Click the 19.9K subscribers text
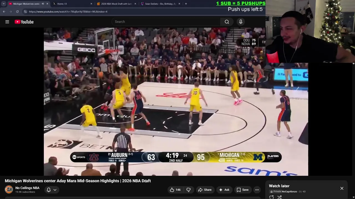This screenshot has width=355, height=199. [25, 192]
